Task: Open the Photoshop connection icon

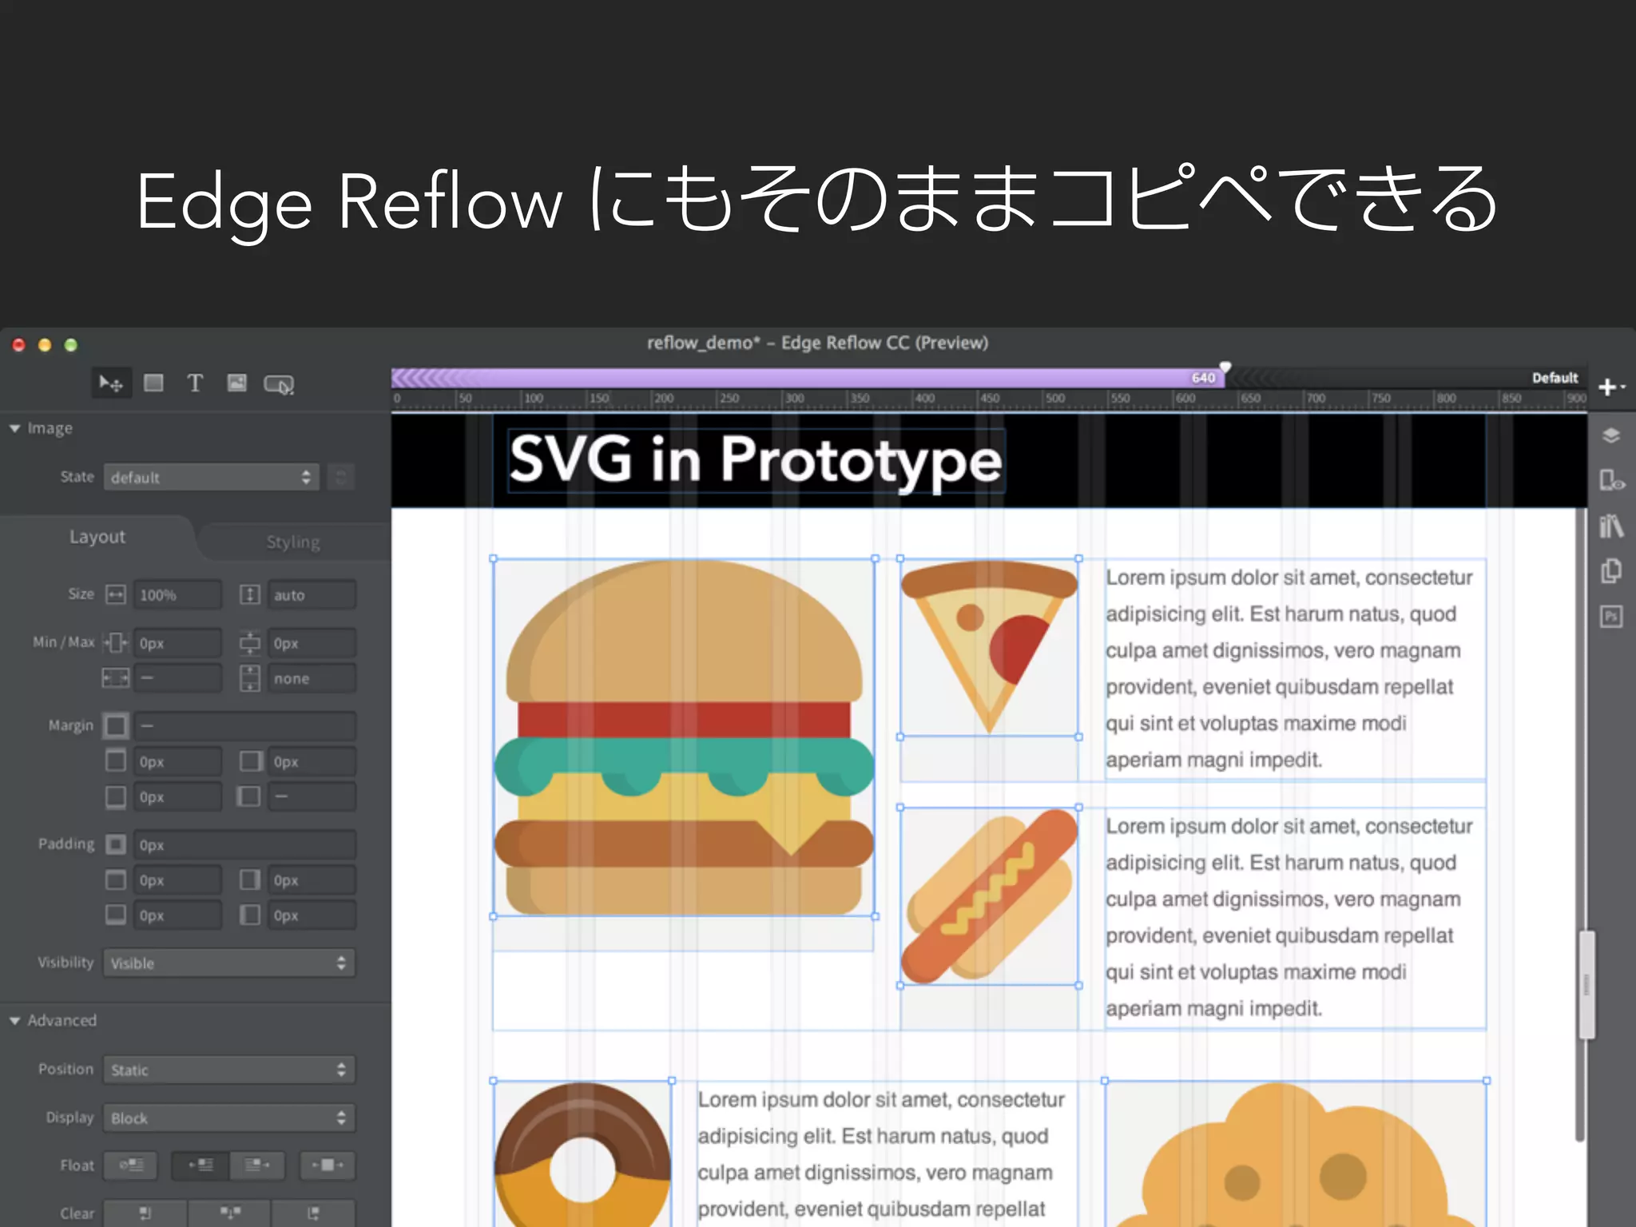Action: coord(1611,617)
